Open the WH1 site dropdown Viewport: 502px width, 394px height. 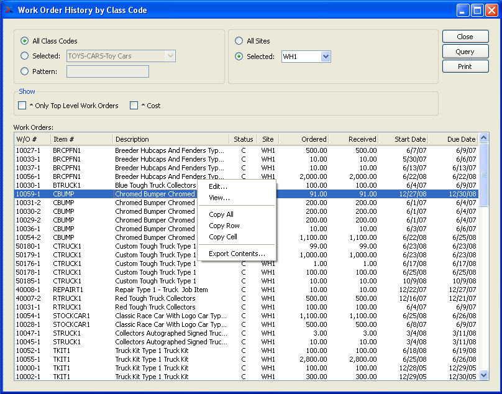coord(326,57)
